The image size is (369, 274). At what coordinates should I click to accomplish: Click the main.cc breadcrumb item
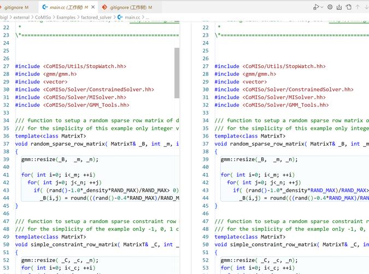132,18
